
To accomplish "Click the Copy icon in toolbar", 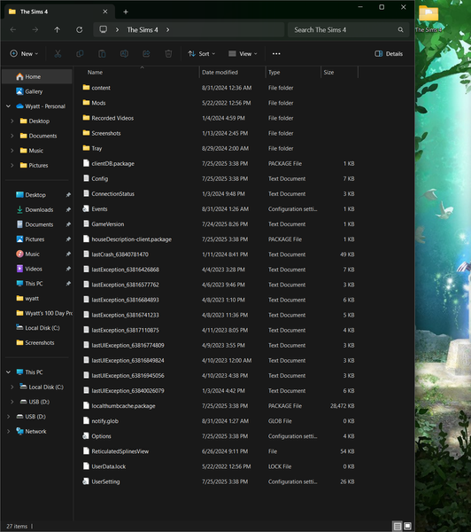I will pyautogui.click(x=80, y=53).
